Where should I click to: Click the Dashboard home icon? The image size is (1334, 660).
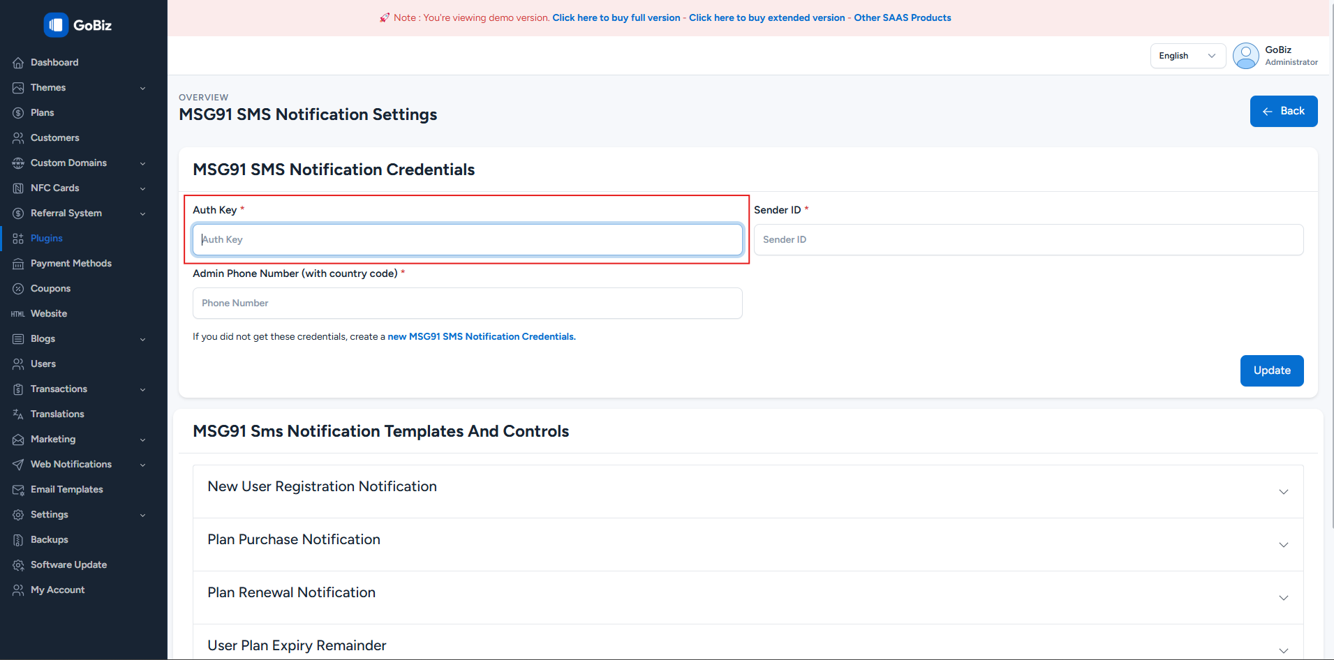click(x=18, y=63)
